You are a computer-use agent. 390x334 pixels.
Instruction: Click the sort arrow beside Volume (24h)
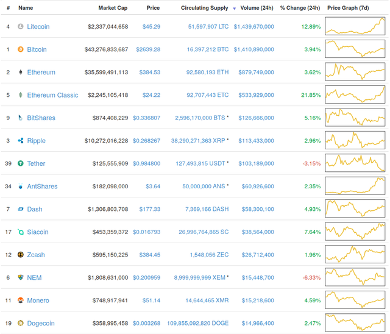234,9
